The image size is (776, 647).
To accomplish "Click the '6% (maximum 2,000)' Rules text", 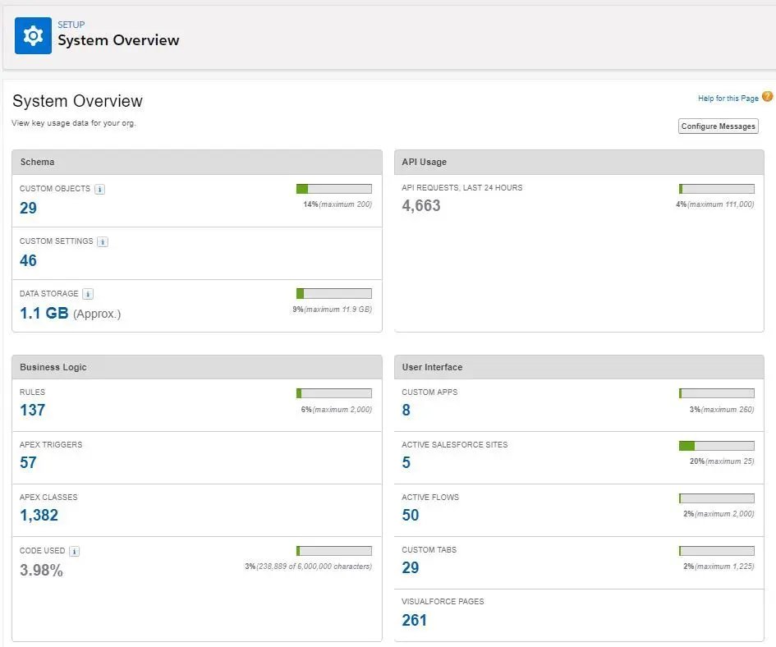I will (x=337, y=410).
